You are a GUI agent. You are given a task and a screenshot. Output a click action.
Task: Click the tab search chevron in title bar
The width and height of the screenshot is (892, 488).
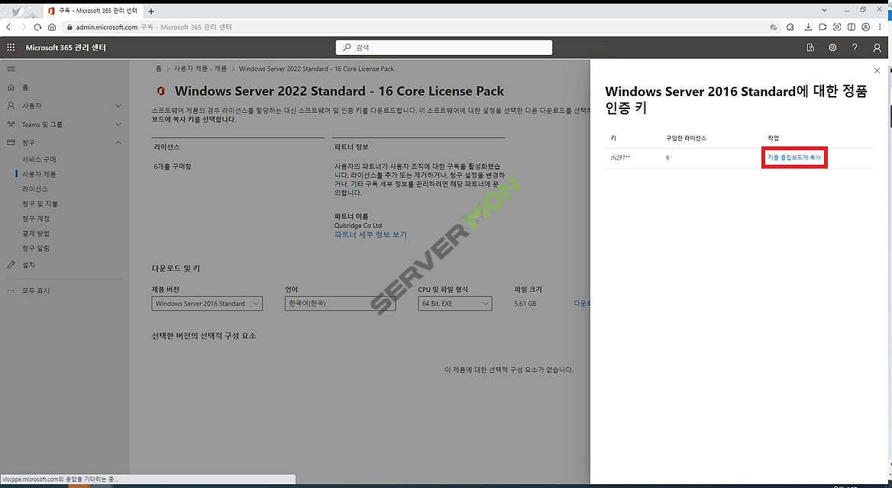pyautogui.click(x=824, y=10)
